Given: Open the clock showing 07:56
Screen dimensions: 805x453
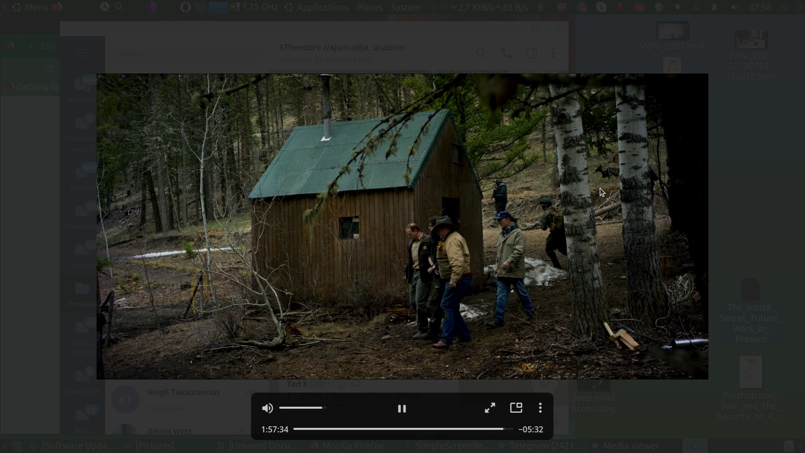Looking at the screenshot, I should (760, 7).
